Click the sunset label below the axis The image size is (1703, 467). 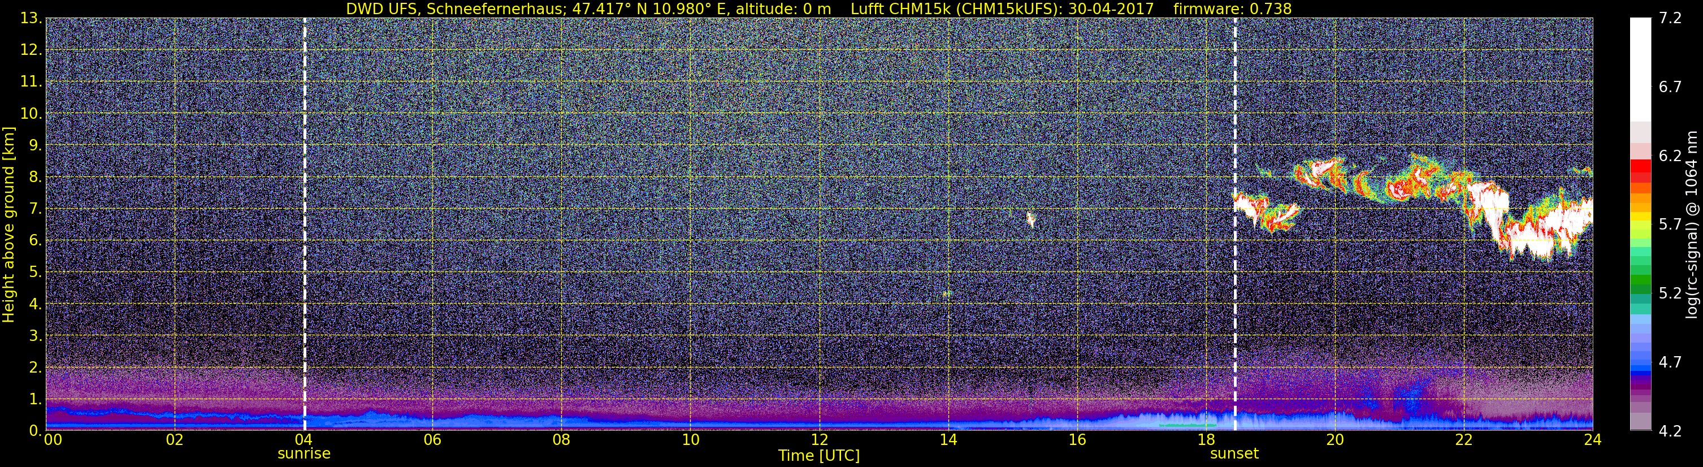click(1234, 454)
